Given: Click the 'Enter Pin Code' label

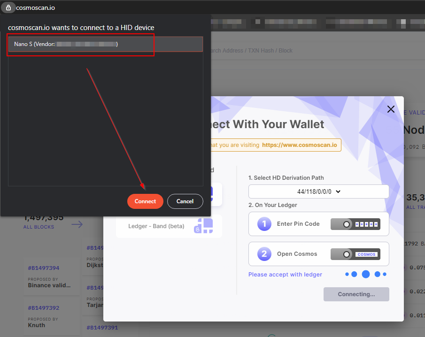Looking at the screenshot, I should [298, 224].
